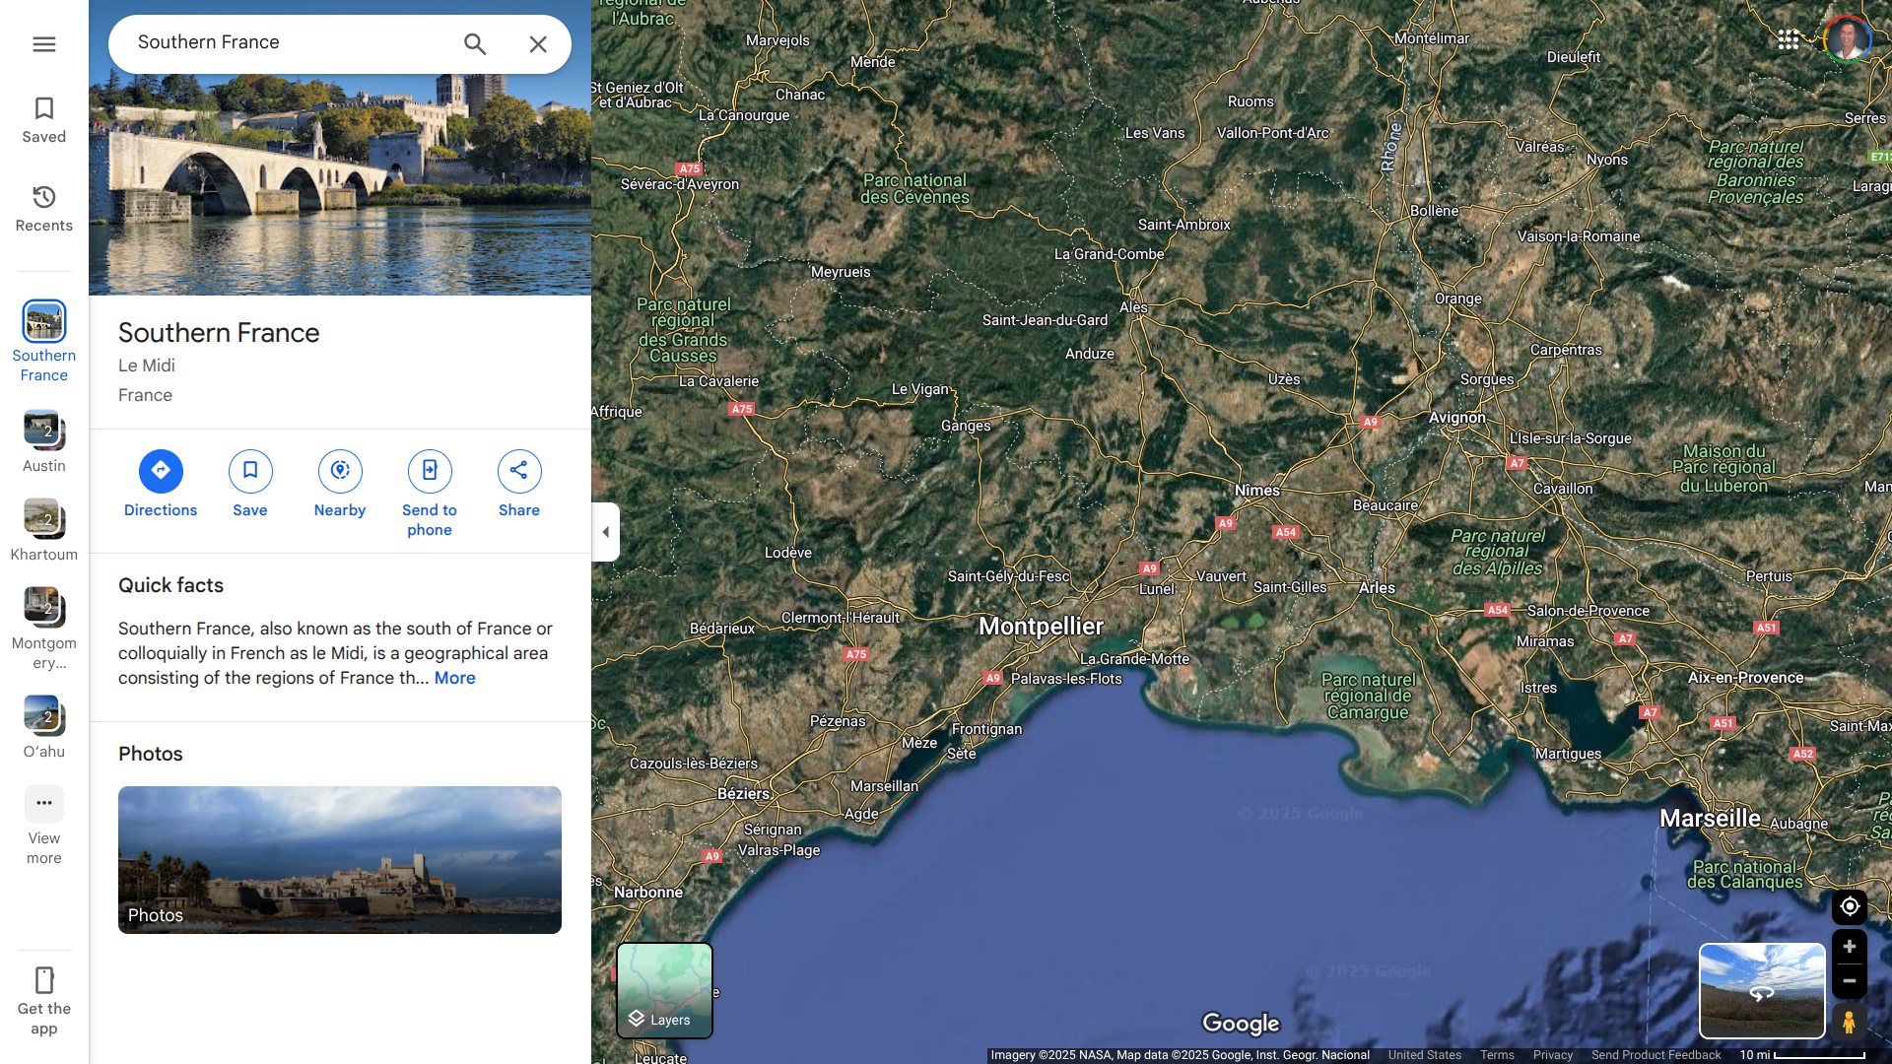The width and height of the screenshot is (1892, 1064).
Task: Click the Nearby search icon
Action: click(340, 472)
